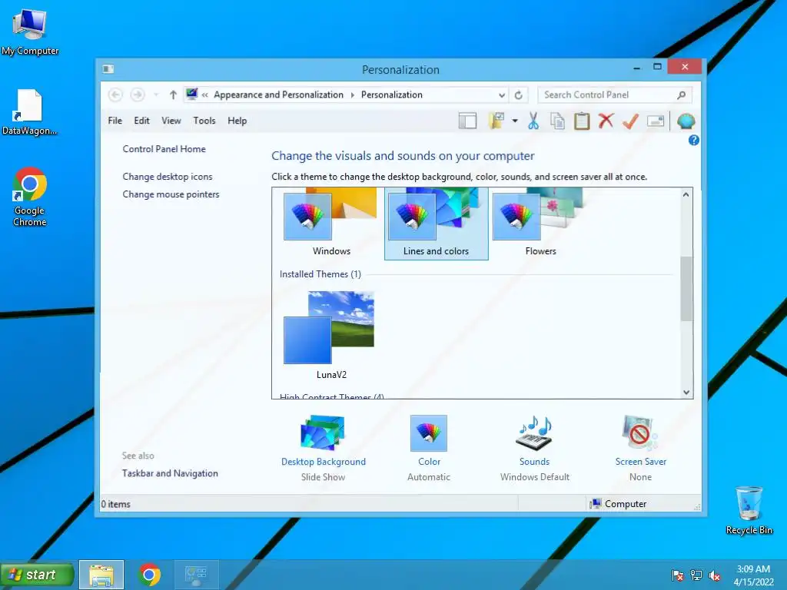Click the Cut scissors toolbar icon
This screenshot has height=590, width=787.
pos(533,121)
